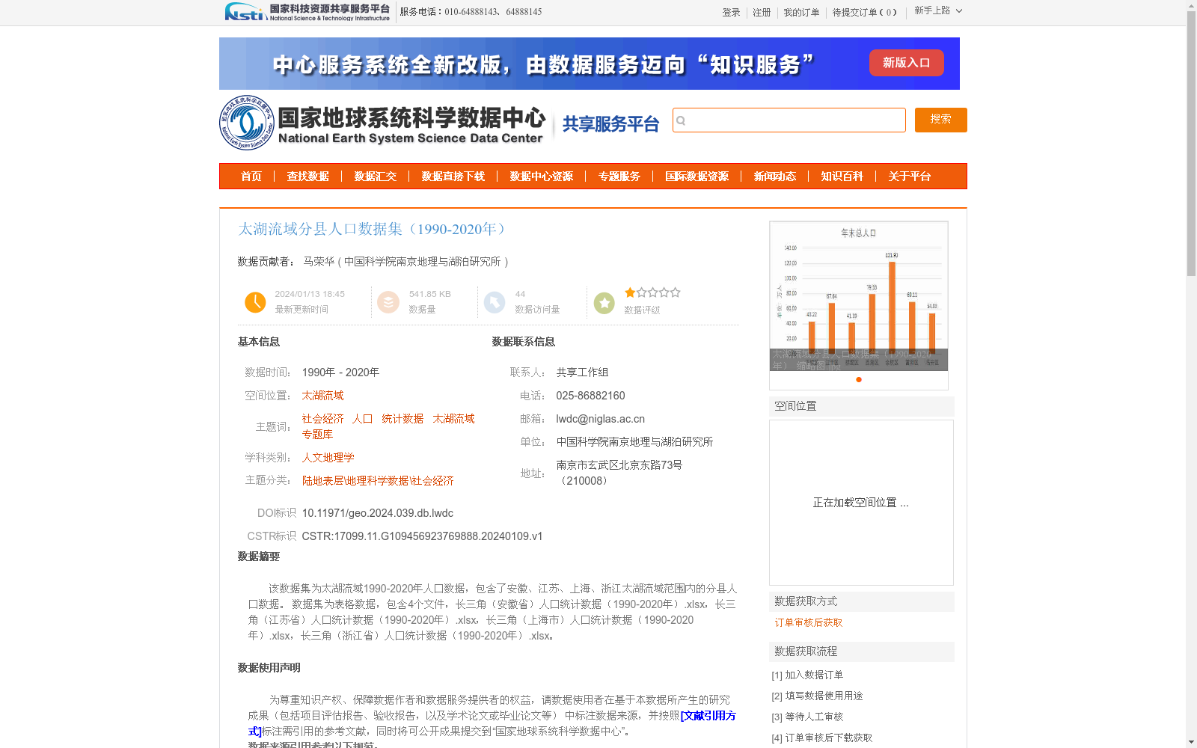Click the 人口 keyword link
The height and width of the screenshot is (748, 1197).
[362, 419]
